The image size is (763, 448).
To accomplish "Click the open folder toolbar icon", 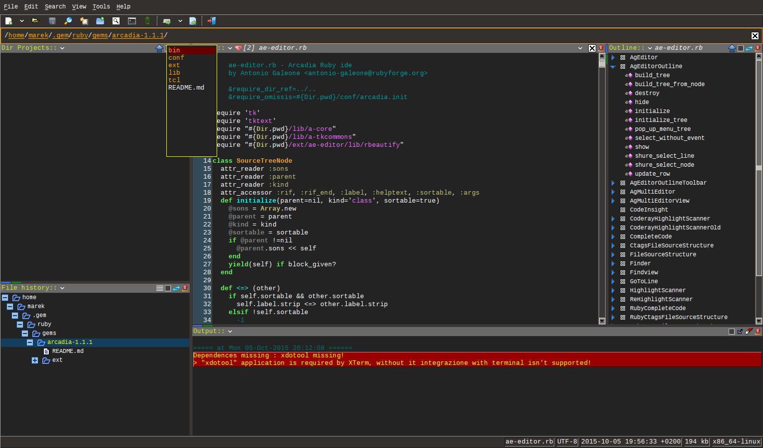I will tap(35, 21).
